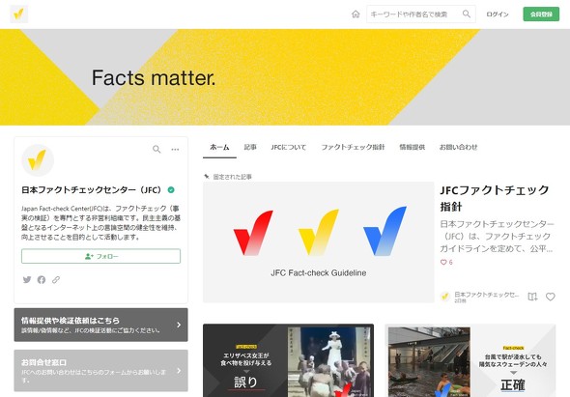
Task: Expand the お問合せ窓口 banner arrow
Action: (x=179, y=371)
